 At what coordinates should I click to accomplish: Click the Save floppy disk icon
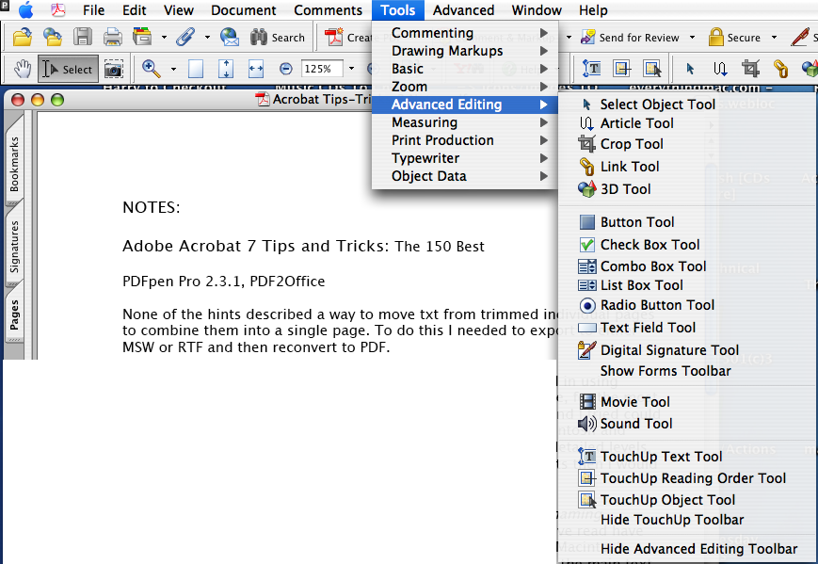point(83,38)
